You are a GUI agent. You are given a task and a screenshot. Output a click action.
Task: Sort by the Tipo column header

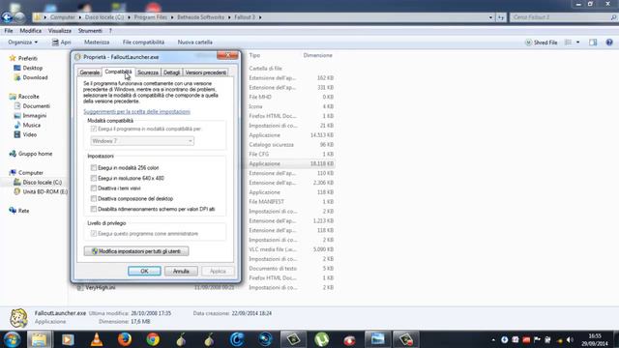pyautogui.click(x=254, y=56)
